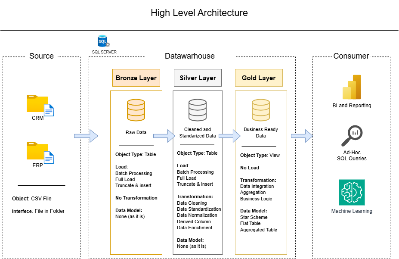The image size is (399, 259).
Task: Click Aggregated Table text
Action: (259, 230)
